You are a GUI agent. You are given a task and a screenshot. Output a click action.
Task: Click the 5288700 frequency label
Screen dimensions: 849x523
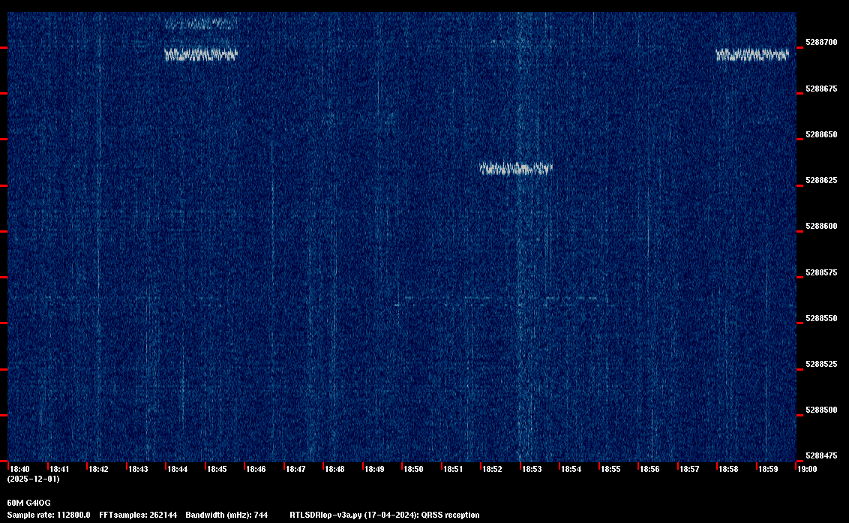pos(821,42)
